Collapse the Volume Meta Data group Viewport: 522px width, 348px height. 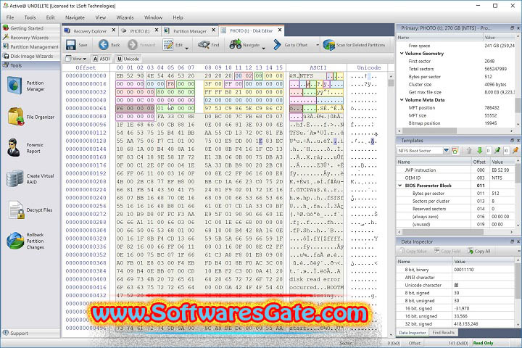tap(402, 99)
